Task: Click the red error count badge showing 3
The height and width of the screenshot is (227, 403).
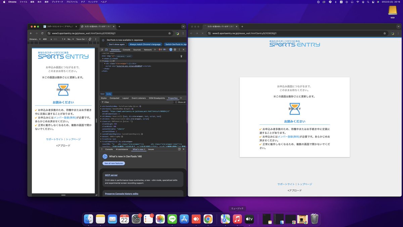Action: (x=160, y=50)
